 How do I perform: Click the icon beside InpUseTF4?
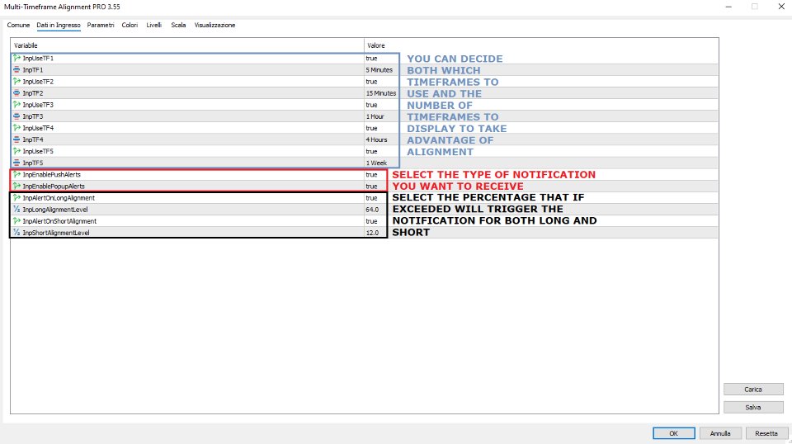click(x=16, y=128)
